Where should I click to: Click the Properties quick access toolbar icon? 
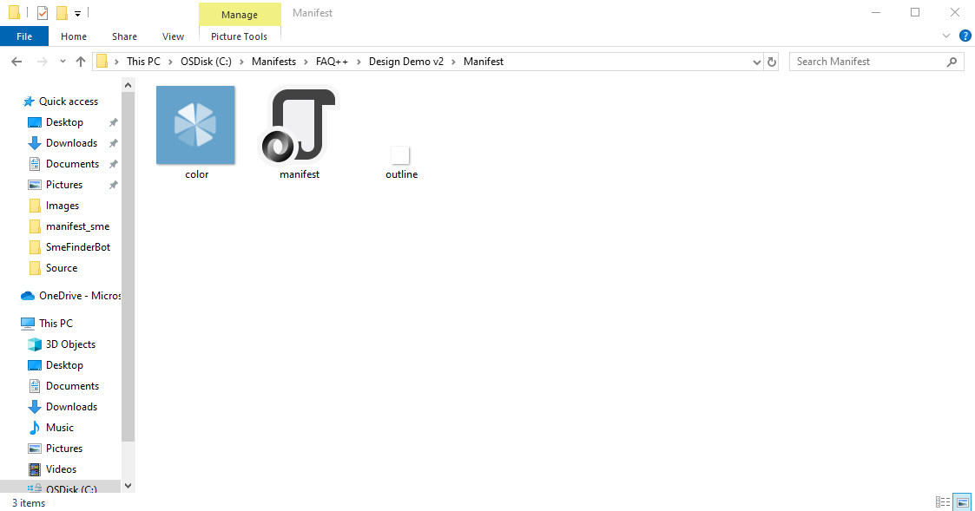[x=43, y=12]
